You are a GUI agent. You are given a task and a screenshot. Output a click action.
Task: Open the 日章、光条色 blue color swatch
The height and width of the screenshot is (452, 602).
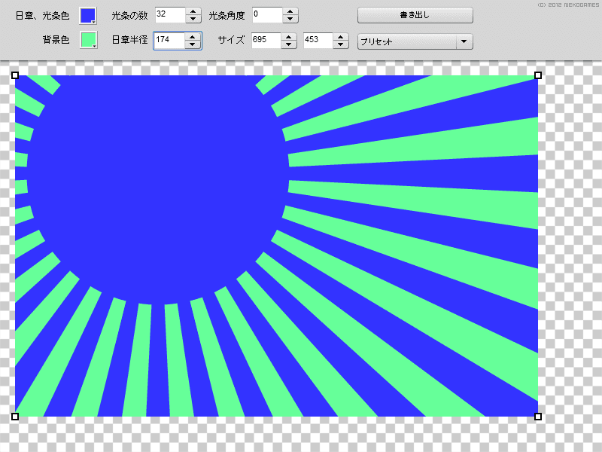(x=88, y=16)
